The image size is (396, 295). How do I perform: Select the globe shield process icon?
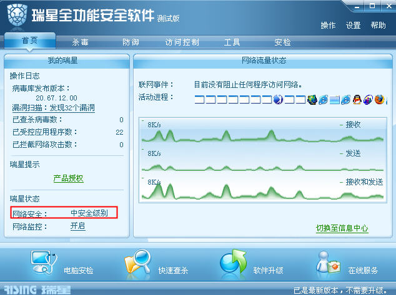pos(312,100)
